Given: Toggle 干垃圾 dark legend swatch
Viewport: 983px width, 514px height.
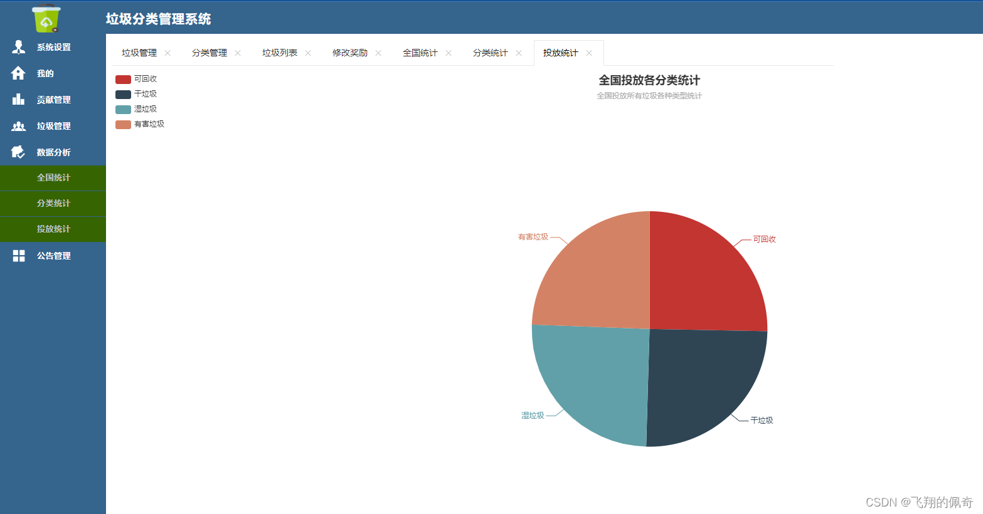Looking at the screenshot, I should (x=123, y=95).
